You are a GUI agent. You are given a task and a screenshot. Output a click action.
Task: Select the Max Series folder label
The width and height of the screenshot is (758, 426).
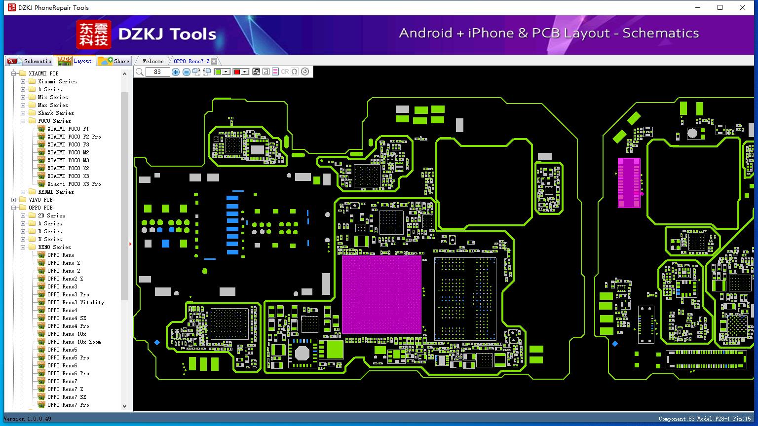pos(53,105)
